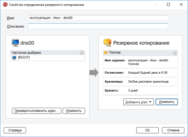
Task: Click the small disk icon next to Полное
Action: tap(105, 52)
